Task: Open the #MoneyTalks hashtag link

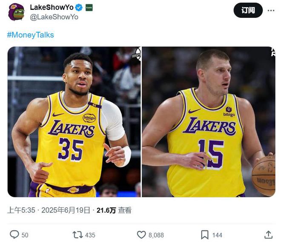Action: tap(31, 35)
